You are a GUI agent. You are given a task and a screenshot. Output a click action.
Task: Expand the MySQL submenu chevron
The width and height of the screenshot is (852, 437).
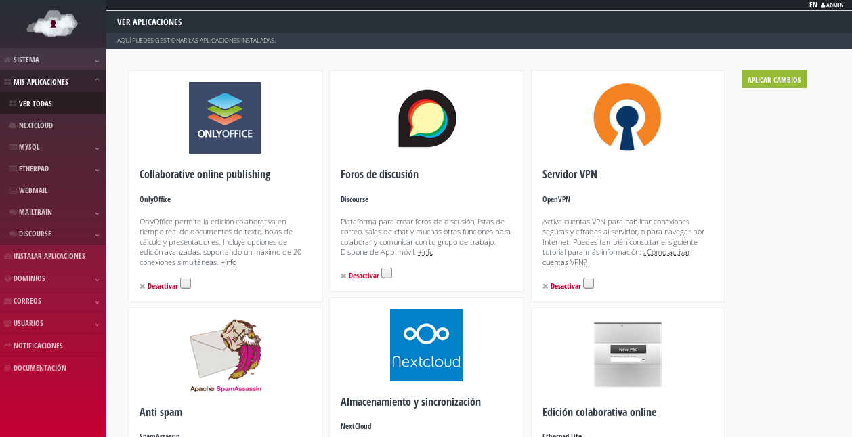(97, 148)
